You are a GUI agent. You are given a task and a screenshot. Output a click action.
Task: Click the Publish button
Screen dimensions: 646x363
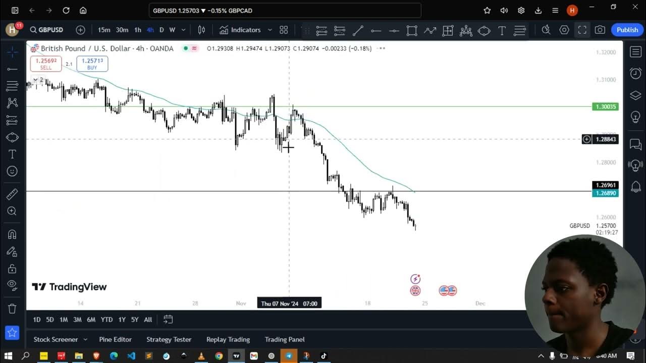click(x=627, y=30)
